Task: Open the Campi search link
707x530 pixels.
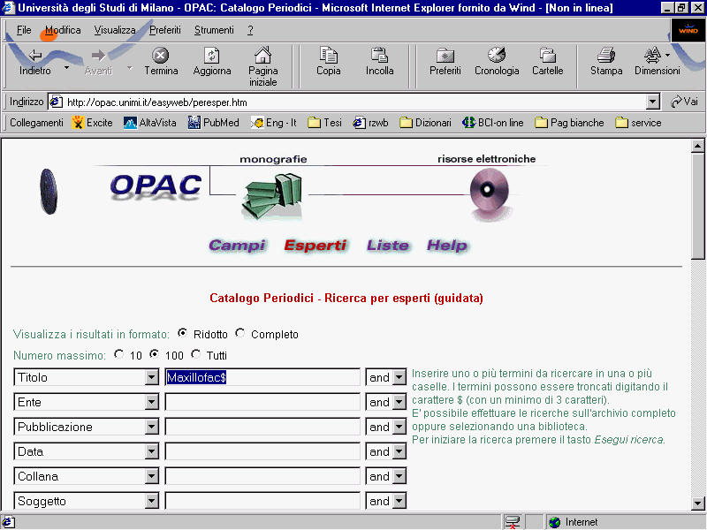Action: (237, 246)
